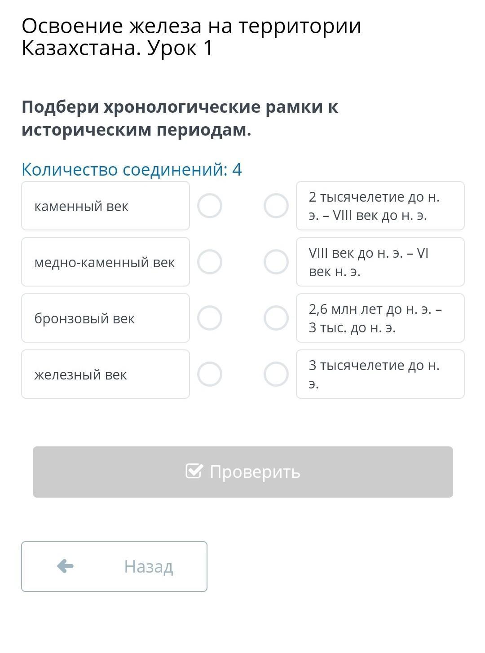
Task: Select circle next to 2 тысячелетие до н. э.
Action: click(x=276, y=206)
